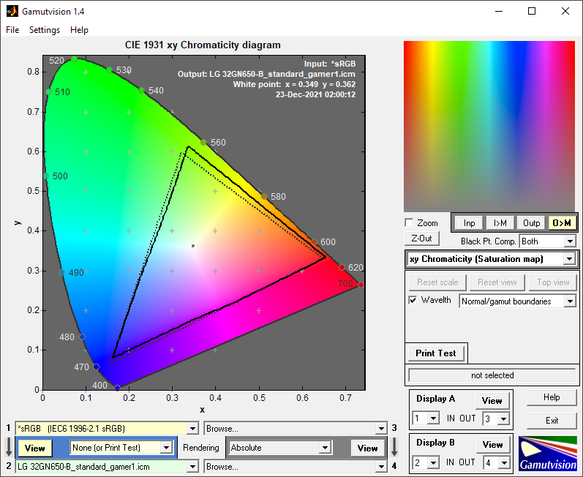Click the Gamutvision logo icon
Image resolution: width=583 pixels, height=477 pixels.
[547, 454]
